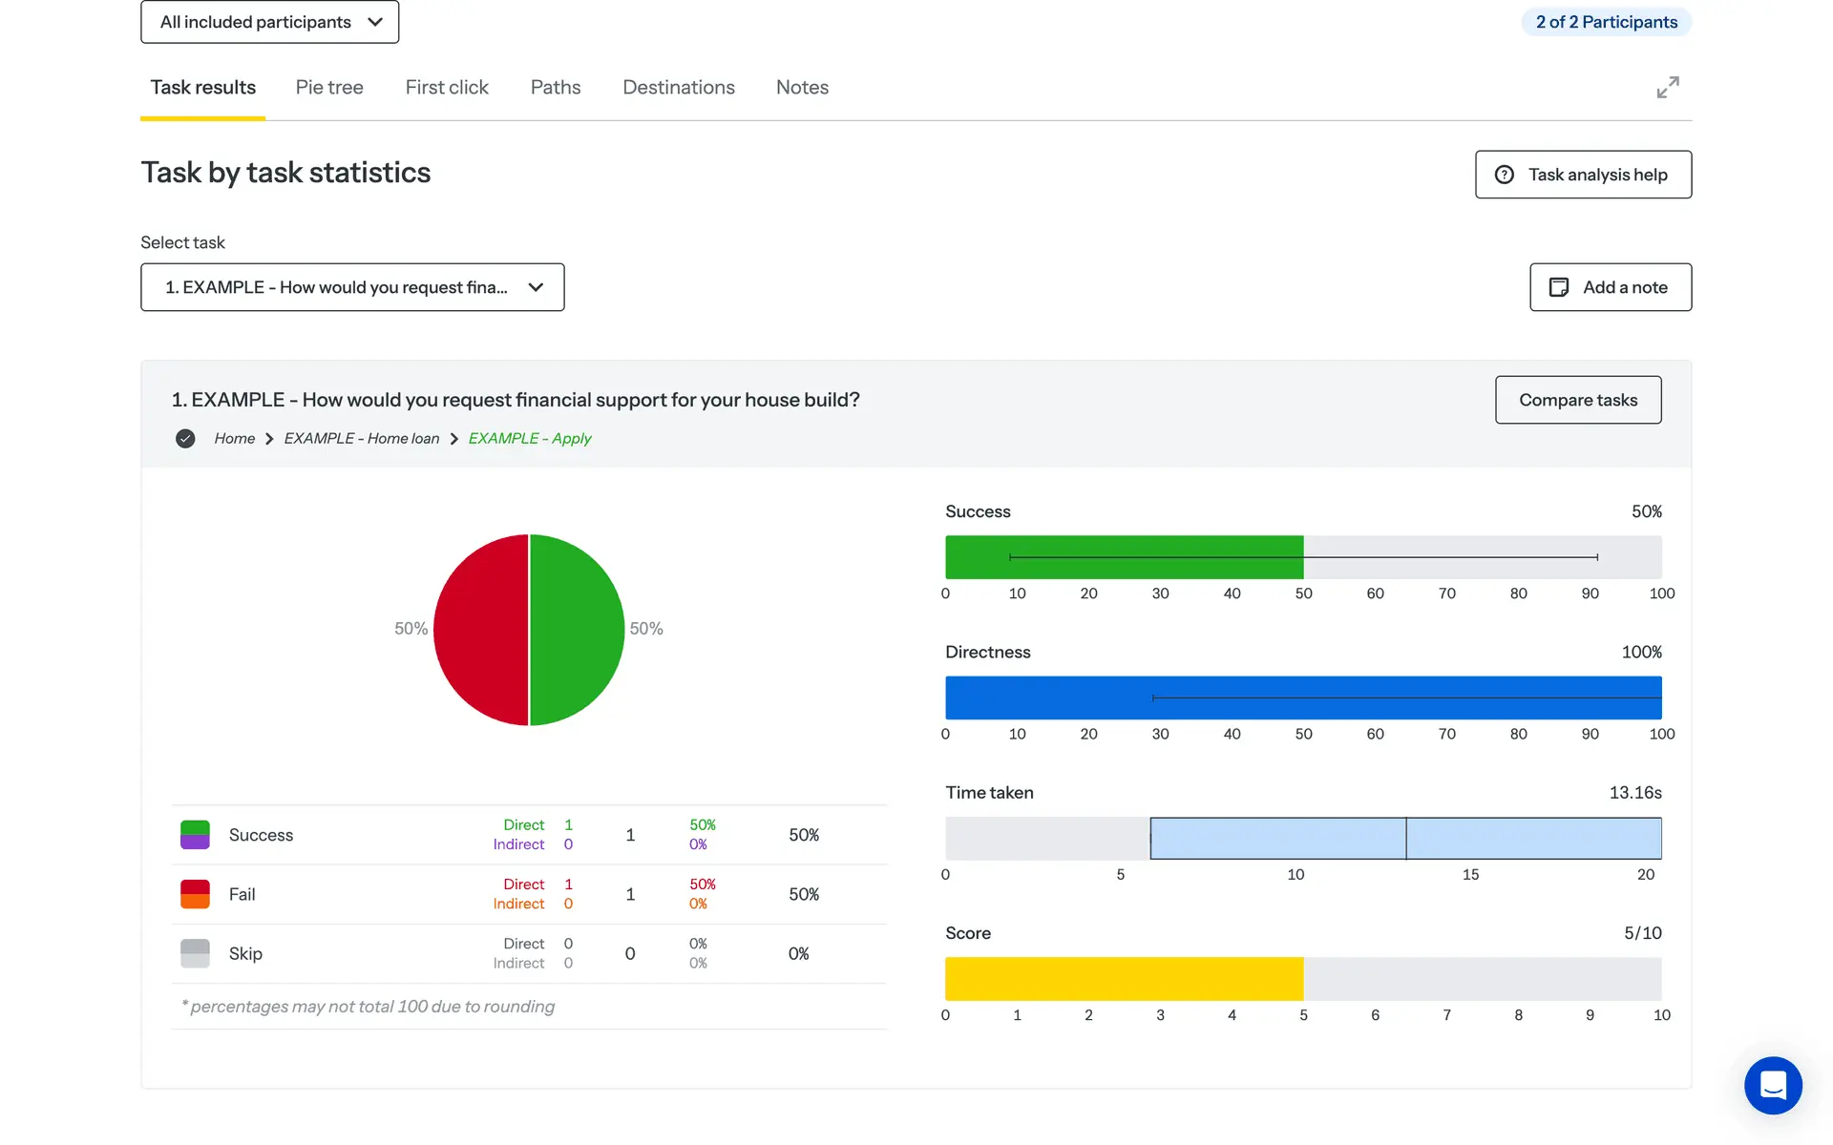Click the green Success progress bar
This screenshot has width=1833, height=1145.
pos(1123,569)
